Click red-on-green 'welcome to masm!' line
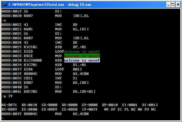The image size is (182, 122). click(82, 56)
